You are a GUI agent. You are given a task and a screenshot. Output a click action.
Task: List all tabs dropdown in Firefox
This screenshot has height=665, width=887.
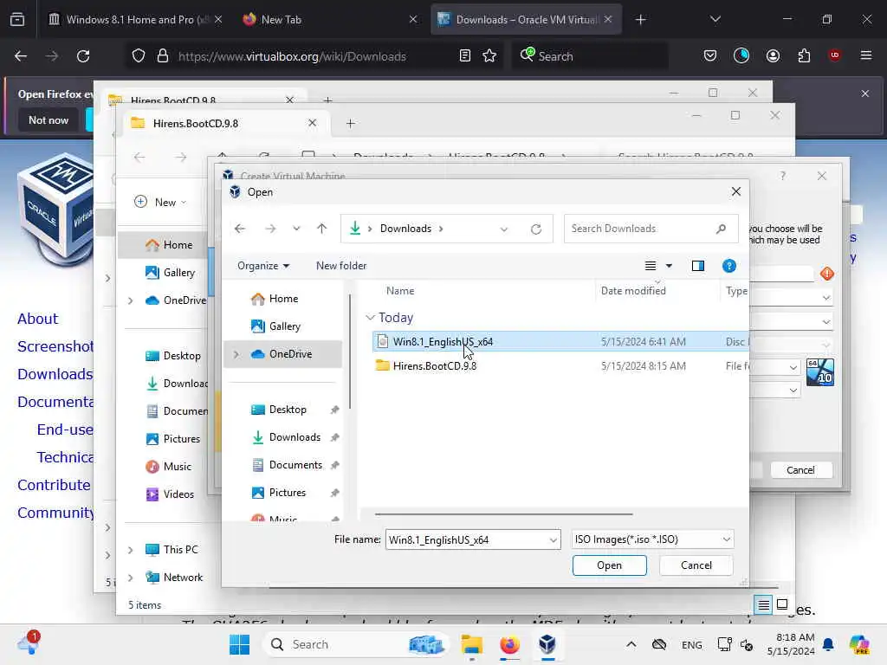tap(715, 20)
